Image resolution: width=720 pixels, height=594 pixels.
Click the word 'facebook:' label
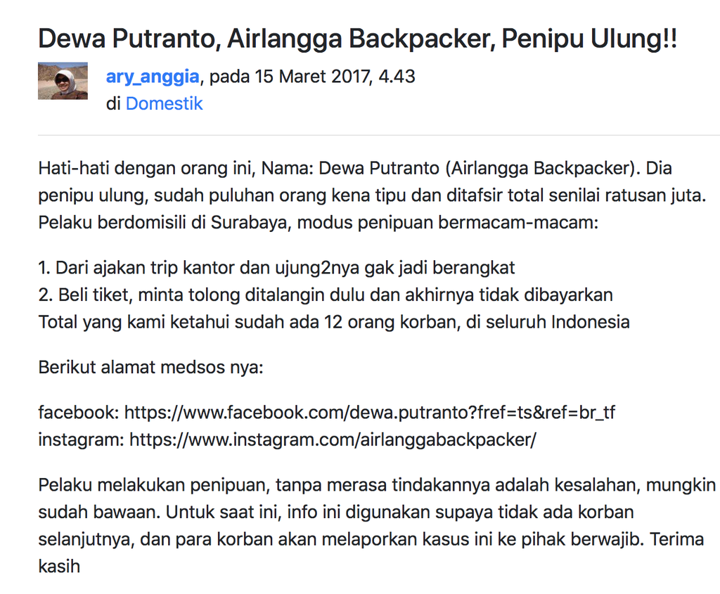[x=79, y=413]
